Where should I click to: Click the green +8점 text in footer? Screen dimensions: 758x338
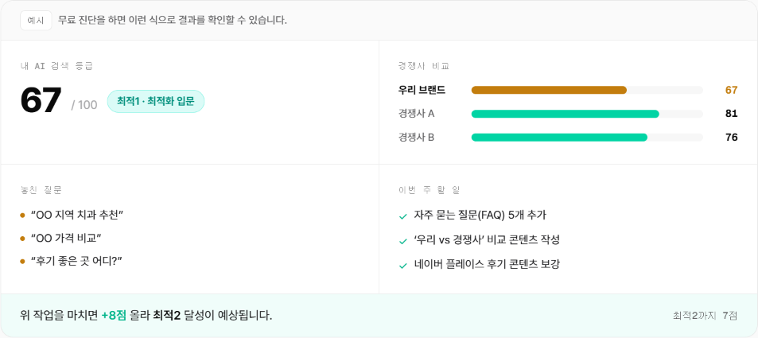[114, 316]
